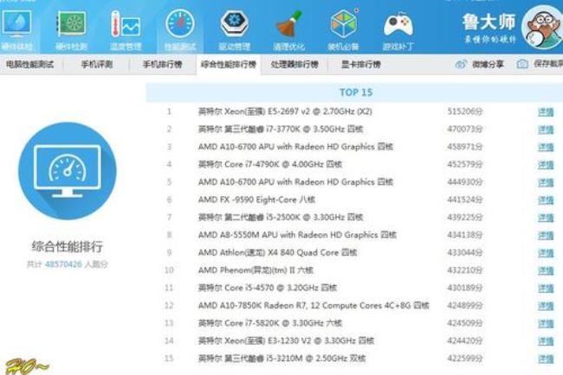The height and width of the screenshot is (375, 563).
Task: Select the A10-7850K Radeon R7 name
Action: point(314,306)
